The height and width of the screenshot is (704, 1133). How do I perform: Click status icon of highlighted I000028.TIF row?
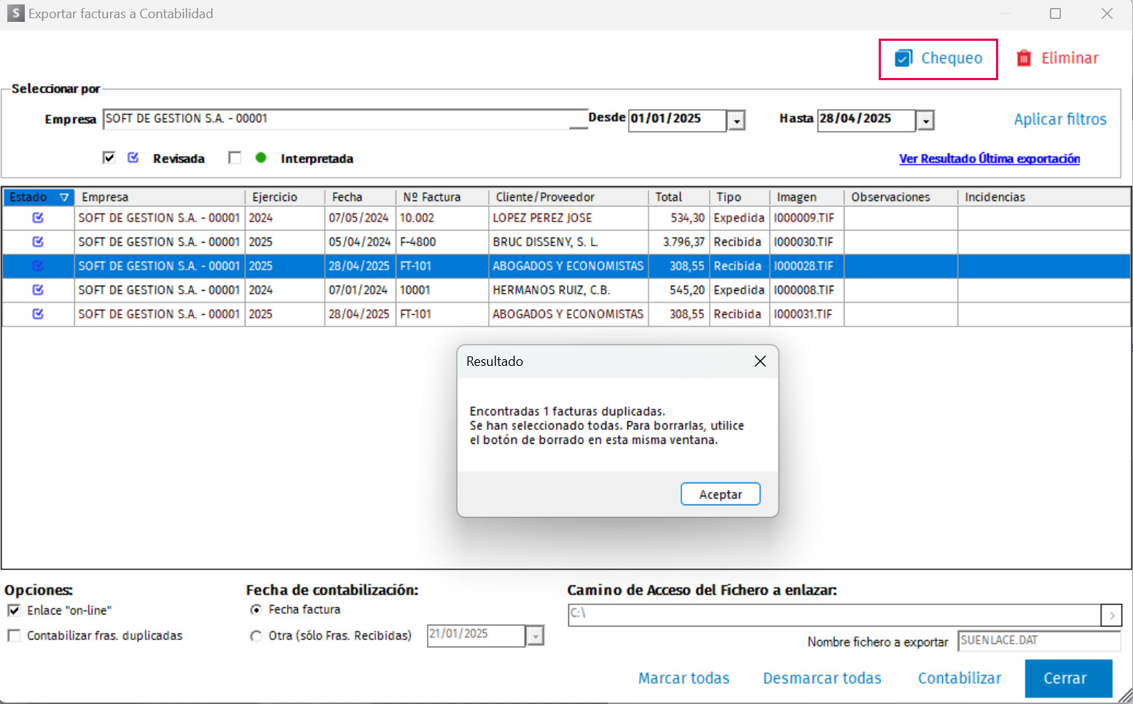click(38, 266)
